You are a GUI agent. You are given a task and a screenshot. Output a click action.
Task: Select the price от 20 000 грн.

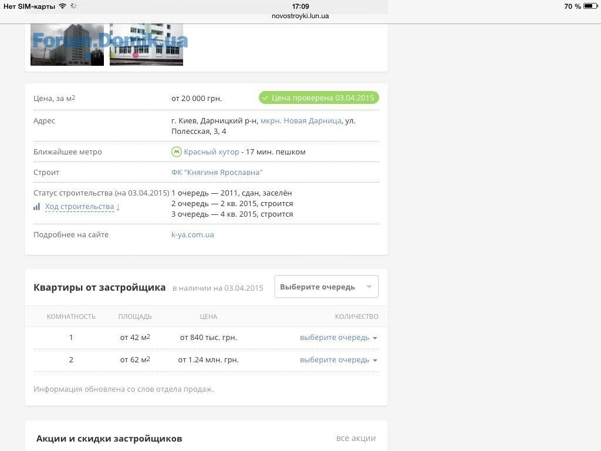point(197,99)
